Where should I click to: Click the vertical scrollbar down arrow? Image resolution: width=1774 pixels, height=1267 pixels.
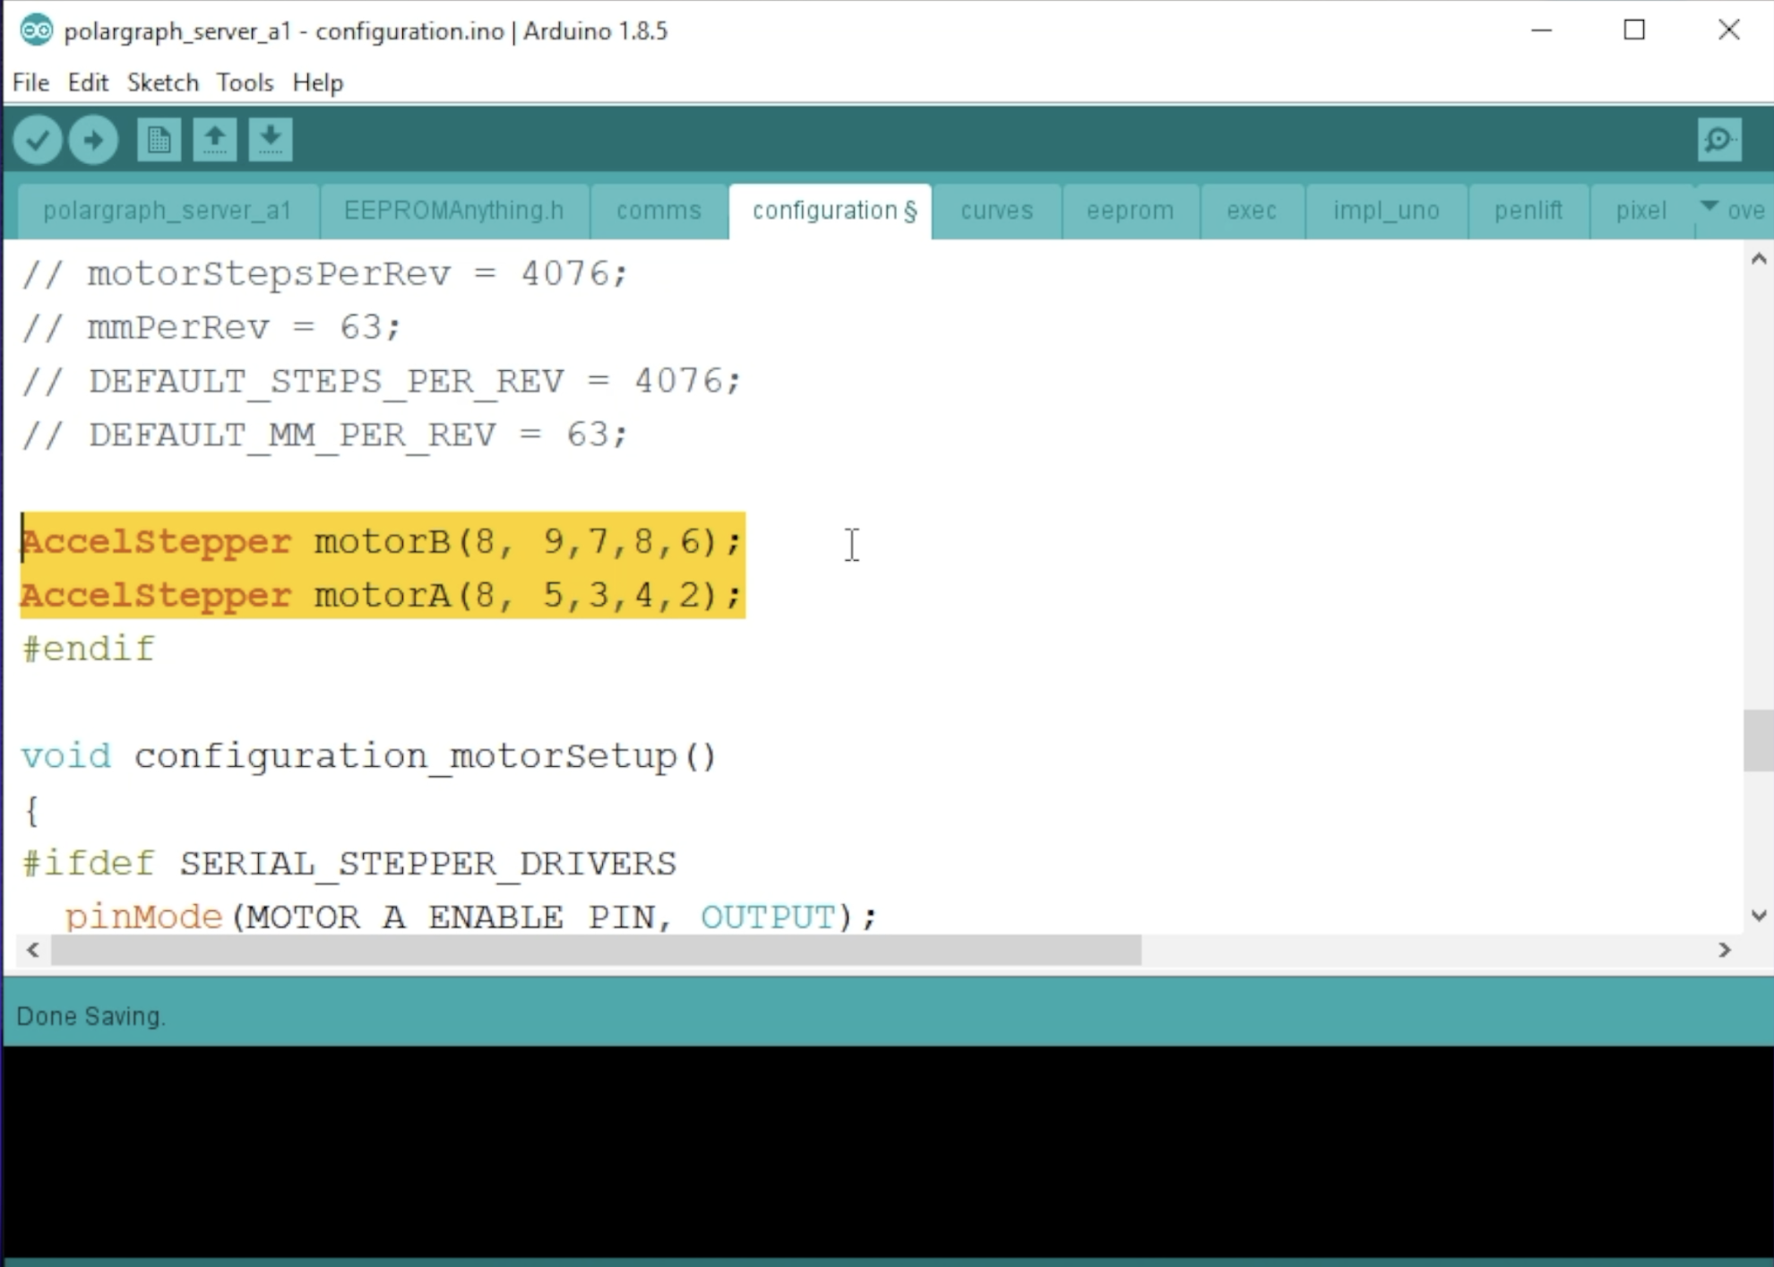pyautogui.click(x=1759, y=916)
